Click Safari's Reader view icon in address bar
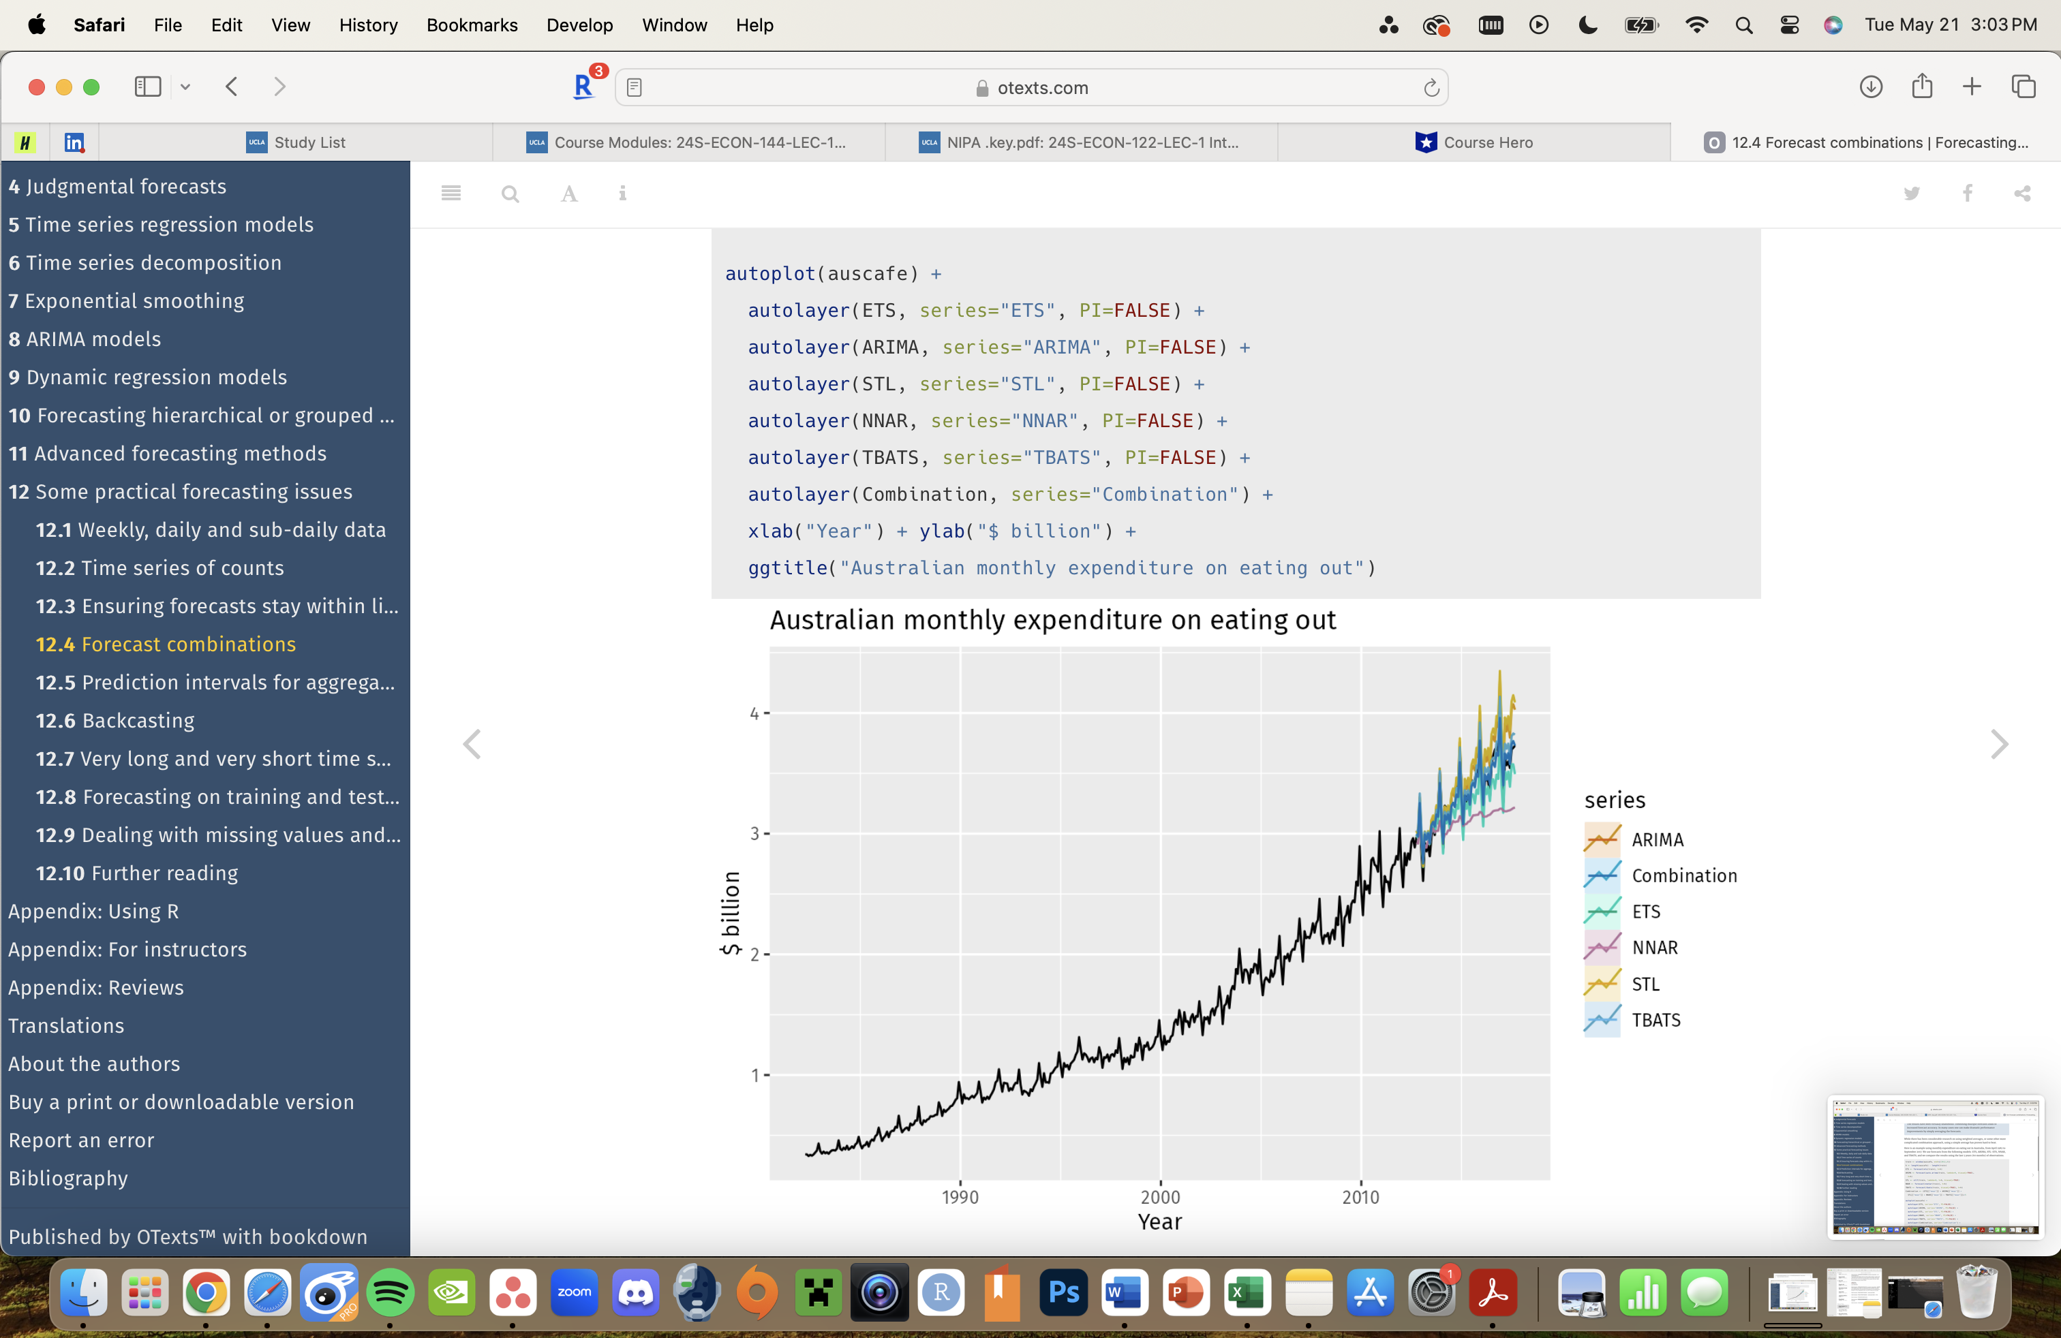The image size is (2061, 1338). (x=634, y=87)
